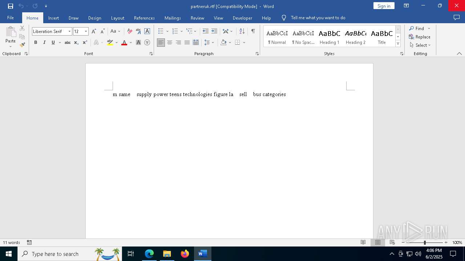This screenshot has height=261, width=465.
Task: Open the Review ribbon tab
Action: point(197,18)
